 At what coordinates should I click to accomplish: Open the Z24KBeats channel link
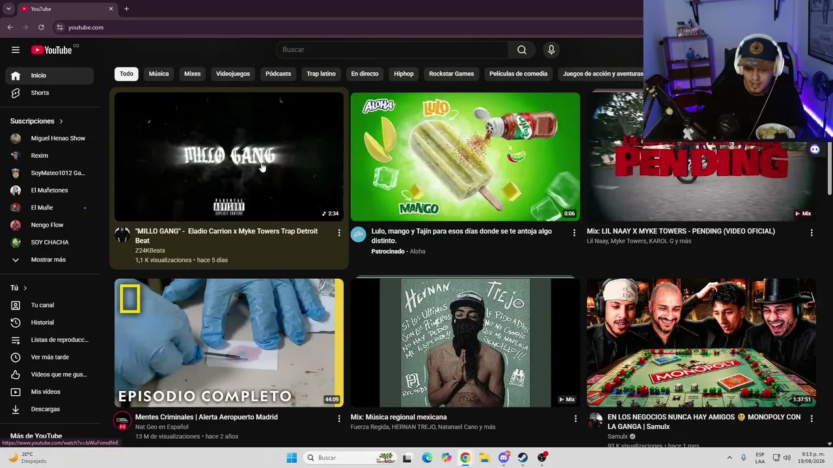[x=150, y=251]
